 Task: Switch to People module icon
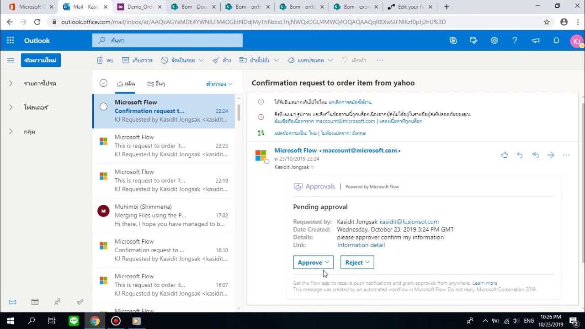[57, 302]
